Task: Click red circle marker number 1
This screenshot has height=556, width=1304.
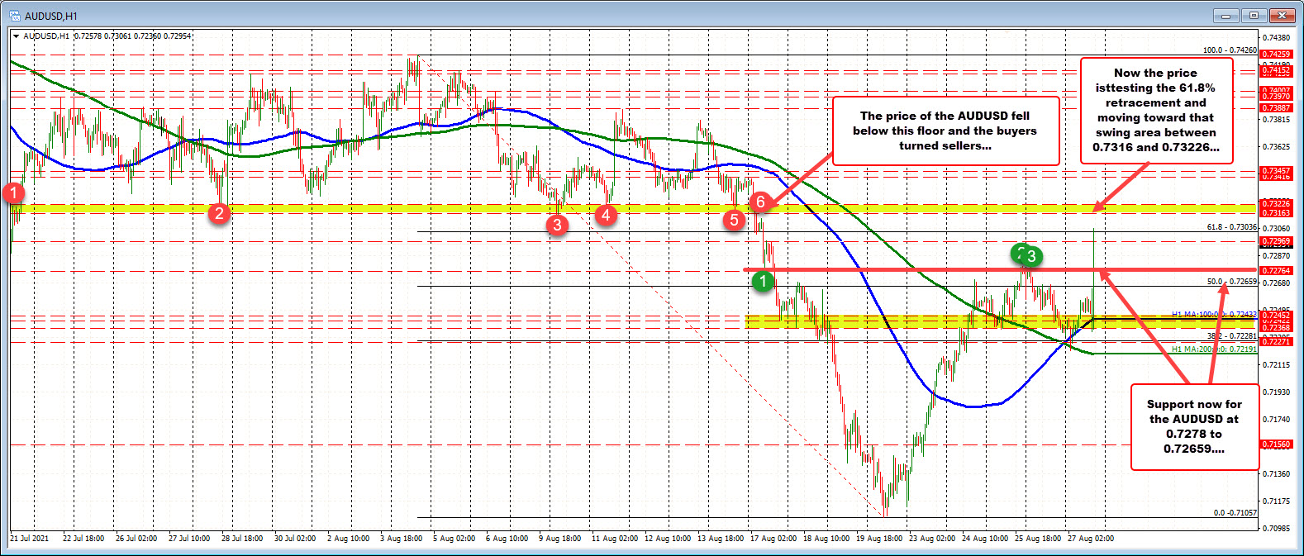Action: 13,193
